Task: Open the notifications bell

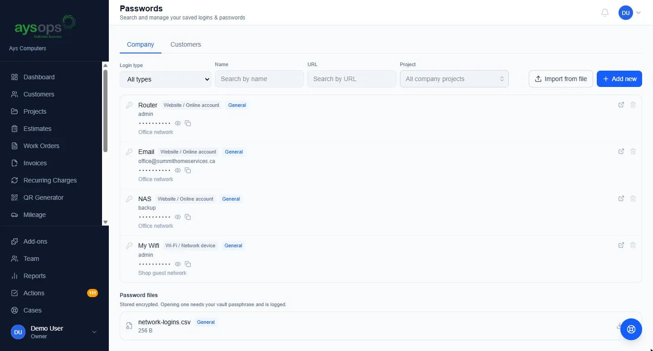Action: pos(605,13)
